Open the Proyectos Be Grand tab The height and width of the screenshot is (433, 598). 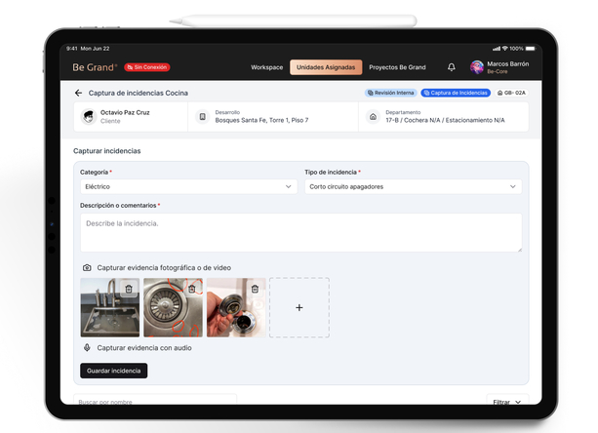(x=397, y=67)
